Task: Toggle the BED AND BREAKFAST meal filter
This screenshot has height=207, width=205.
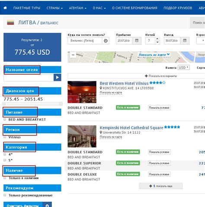Action: pos(5,119)
